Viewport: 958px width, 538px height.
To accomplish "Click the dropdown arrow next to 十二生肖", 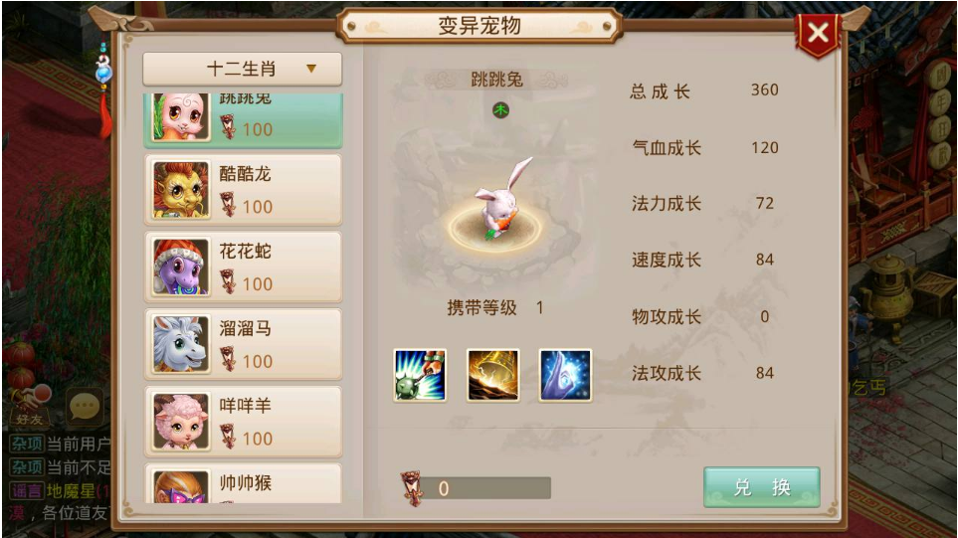I will point(311,69).
